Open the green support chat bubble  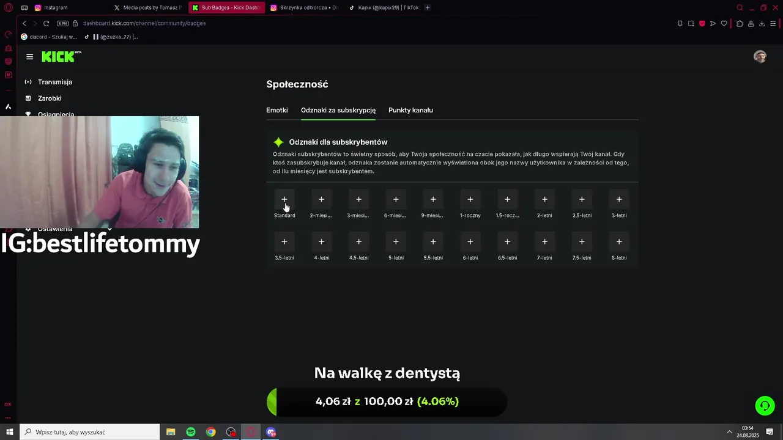tap(765, 406)
